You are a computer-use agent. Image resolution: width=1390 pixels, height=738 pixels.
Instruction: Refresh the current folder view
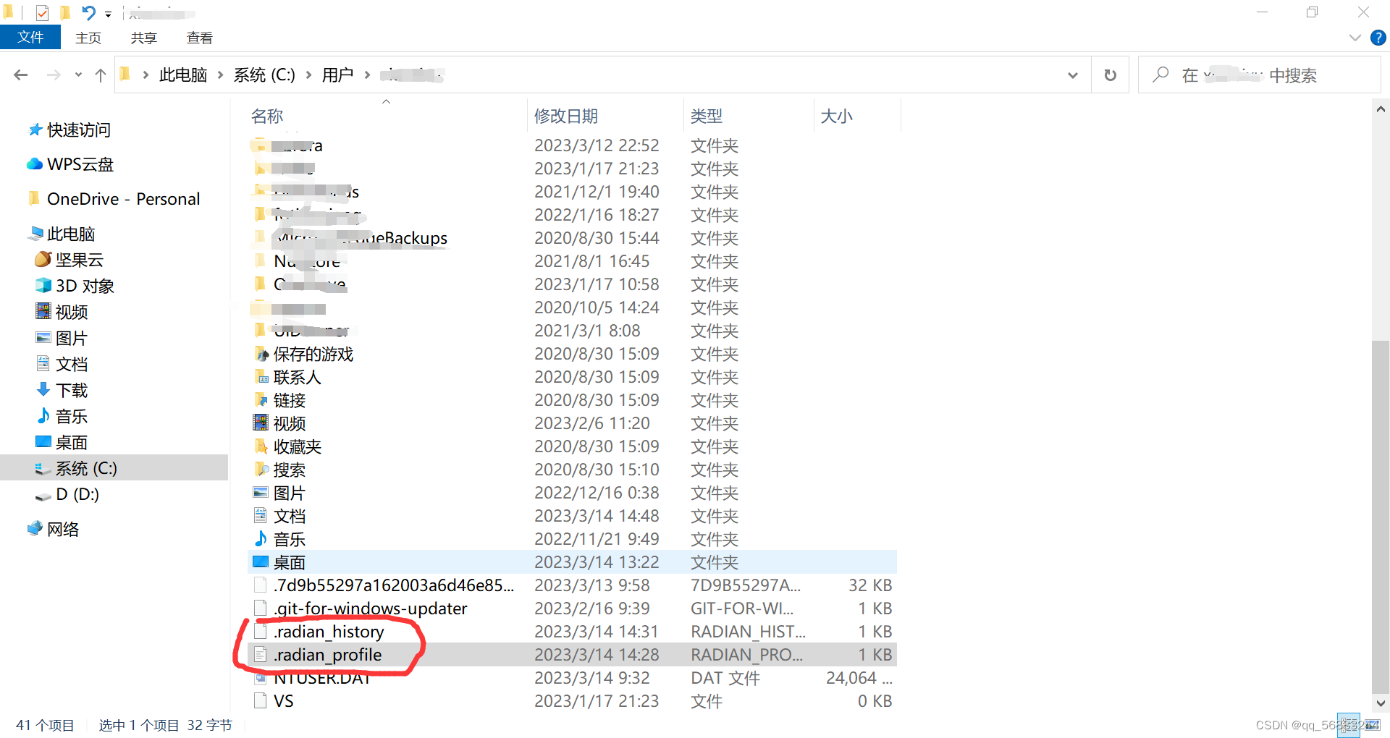[x=1110, y=75]
